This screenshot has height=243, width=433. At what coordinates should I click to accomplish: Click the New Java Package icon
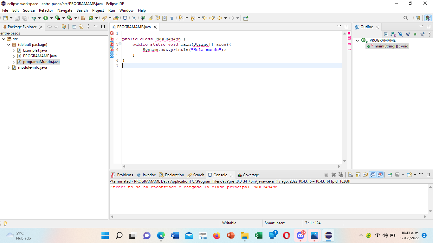tap(83, 18)
